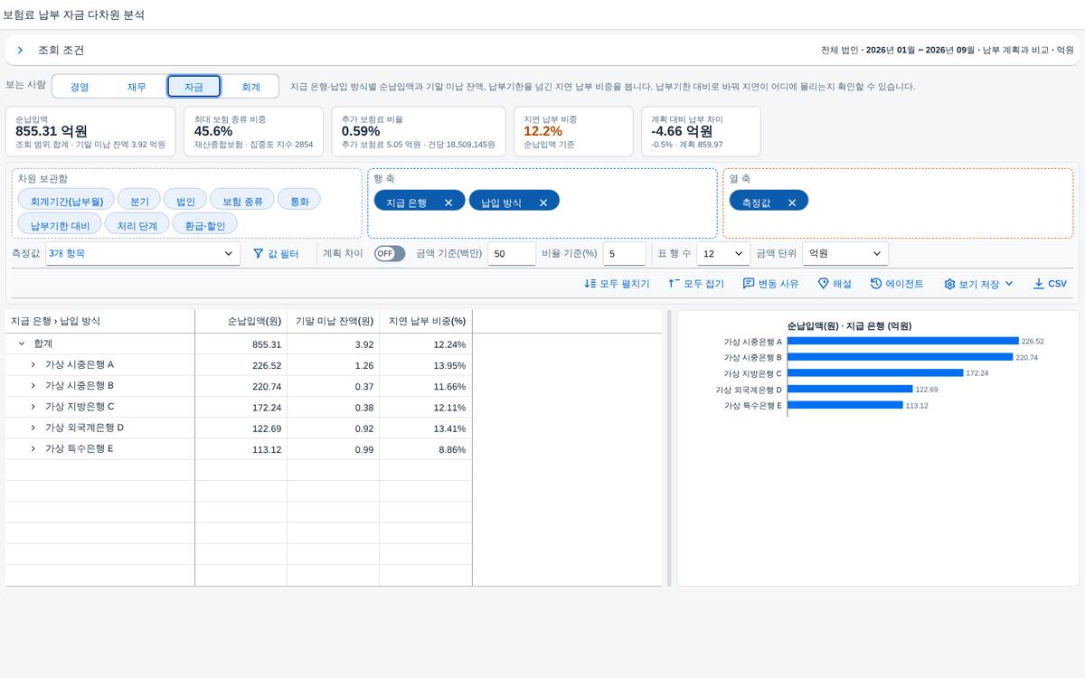
Task: Expand all rows with 모두 펼치기
Action: click(618, 284)
